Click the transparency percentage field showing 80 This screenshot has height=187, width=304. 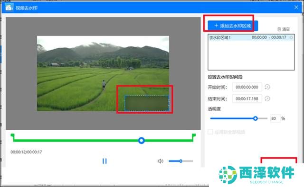pos(275,118)
